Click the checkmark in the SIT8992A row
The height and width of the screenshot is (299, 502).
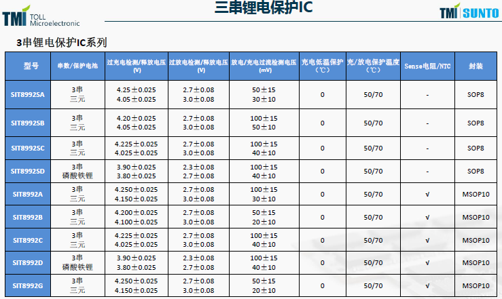427,195
